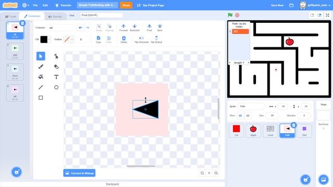
Task: Show the sprite on stage
Action: (240, 115)
